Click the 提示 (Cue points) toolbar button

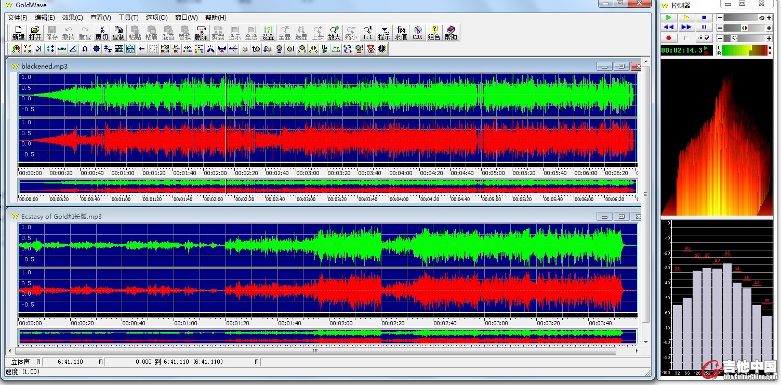click(384, 33)
